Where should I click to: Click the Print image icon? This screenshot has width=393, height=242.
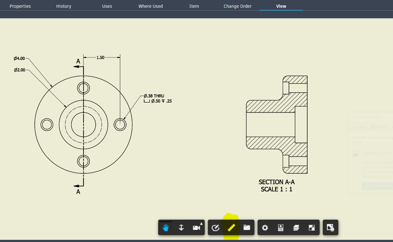click(330, 228)
